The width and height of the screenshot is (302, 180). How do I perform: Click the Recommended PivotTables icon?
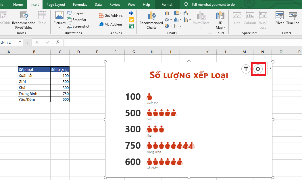click(x=24, y=20)
